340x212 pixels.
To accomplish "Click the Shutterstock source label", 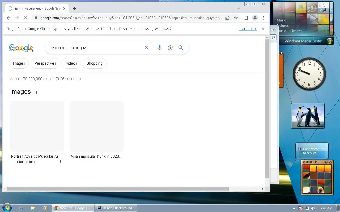I will click(x=26, y=162).
